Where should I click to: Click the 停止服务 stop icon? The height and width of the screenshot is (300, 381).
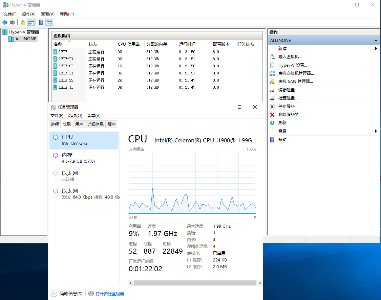point(272,106)
